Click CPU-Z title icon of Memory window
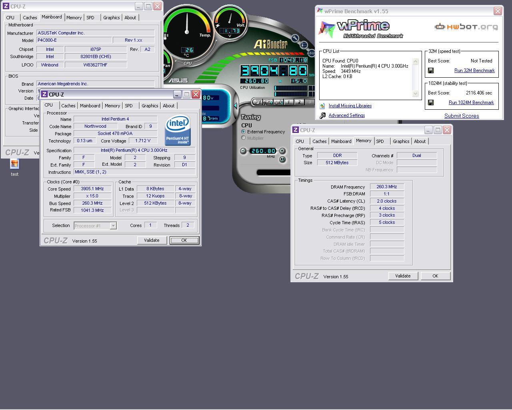Image resolution: width=512 pixels, height=410 pixels. tap(296, 130)
